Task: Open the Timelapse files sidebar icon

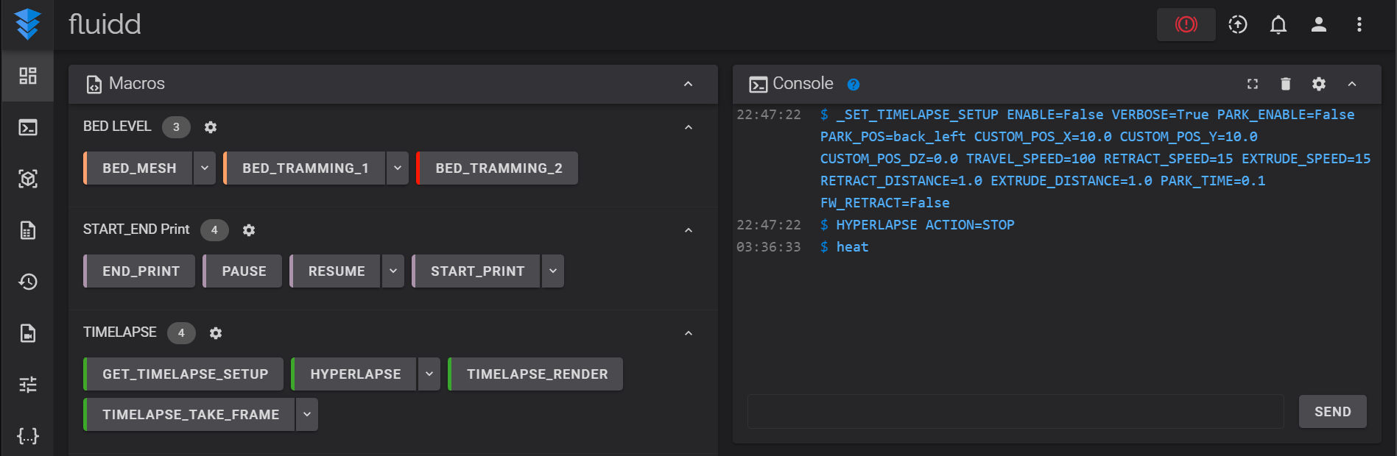Action: pos(28,333)
